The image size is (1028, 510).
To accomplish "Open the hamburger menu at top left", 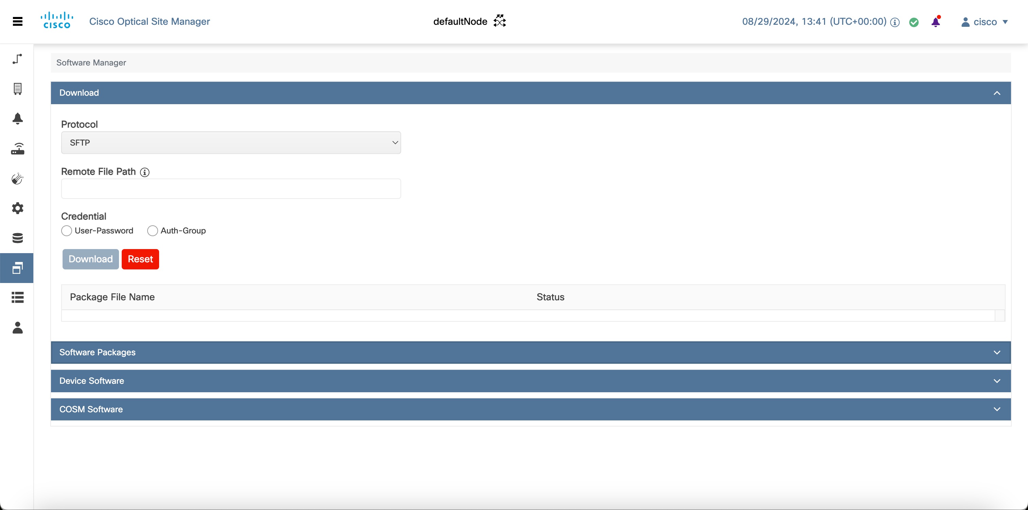I will click(x=17, y=21).
